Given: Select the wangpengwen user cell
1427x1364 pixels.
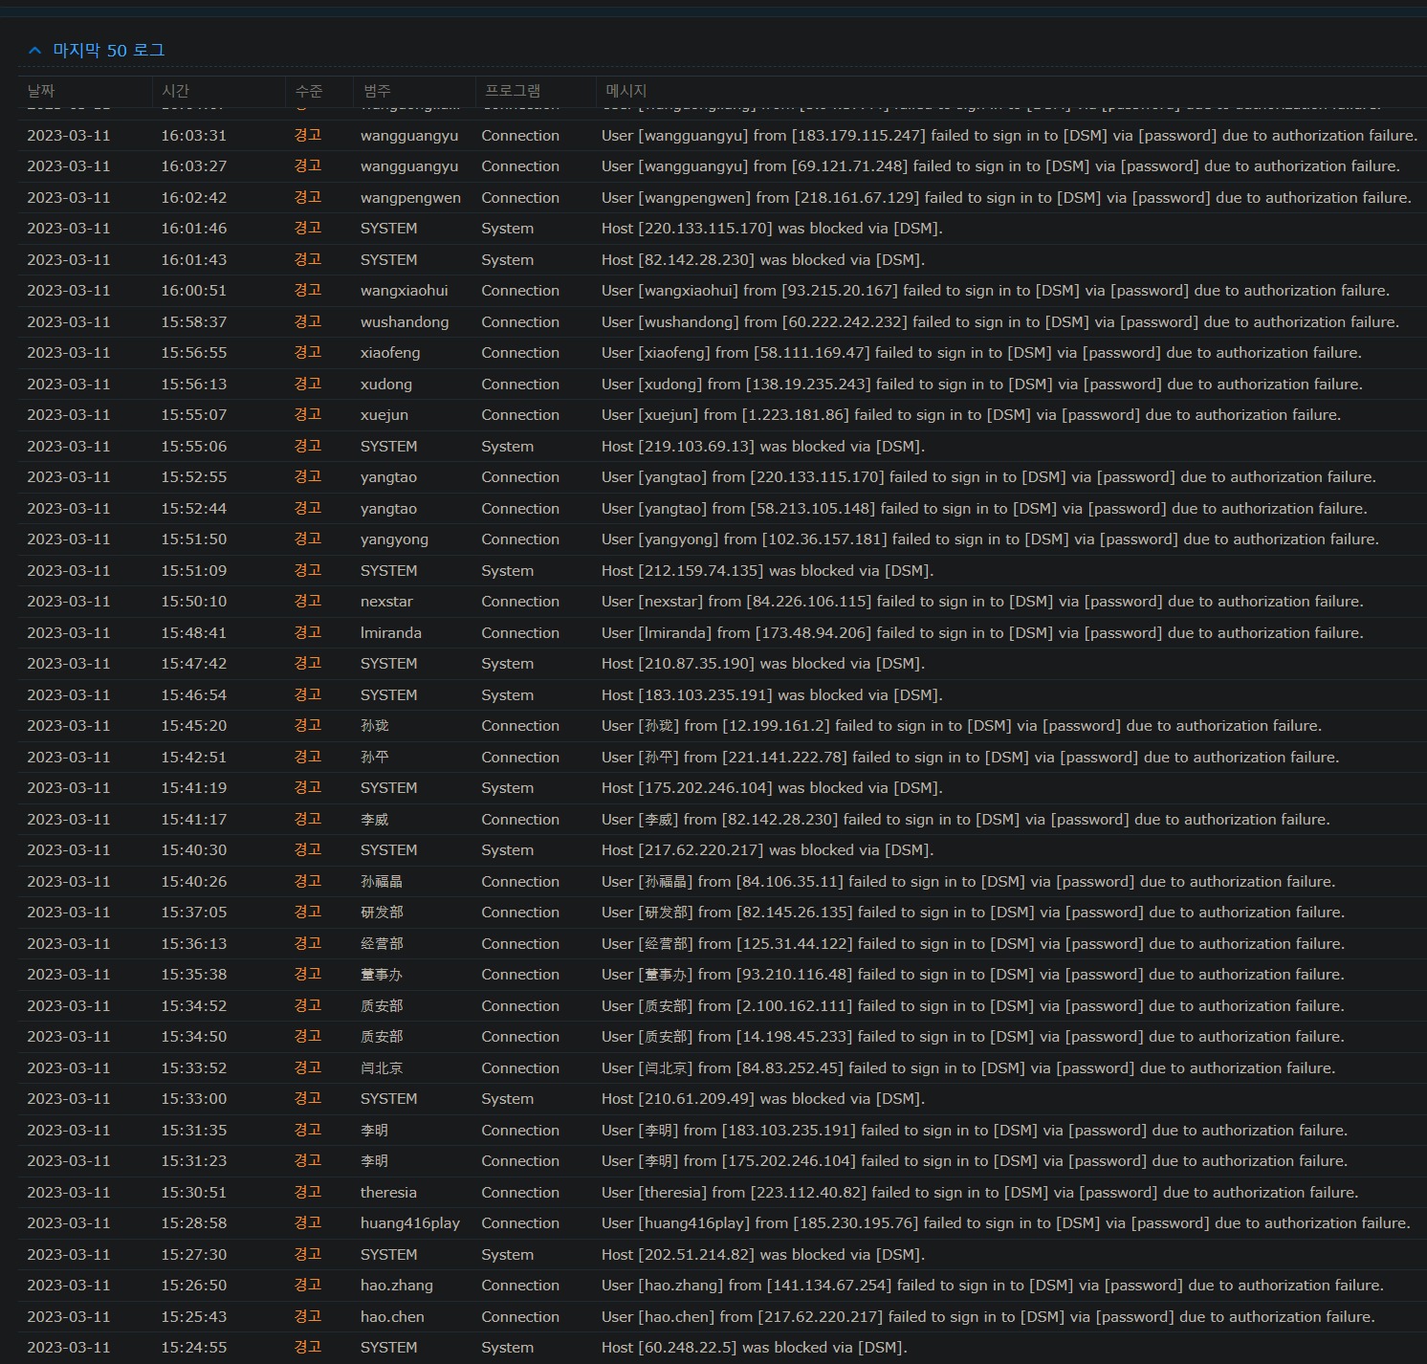Looking at the screenshot, I should (x=410, y=198).
